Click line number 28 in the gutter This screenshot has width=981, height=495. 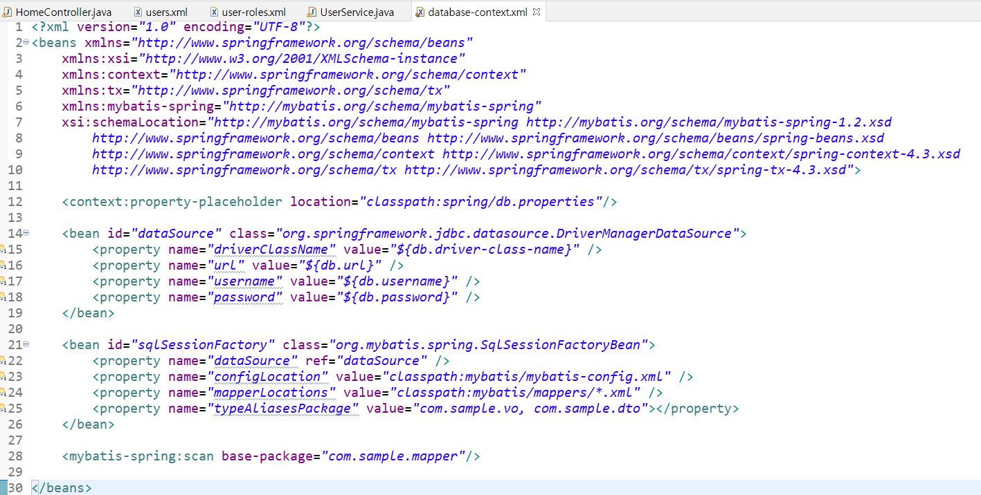point(15,456)
